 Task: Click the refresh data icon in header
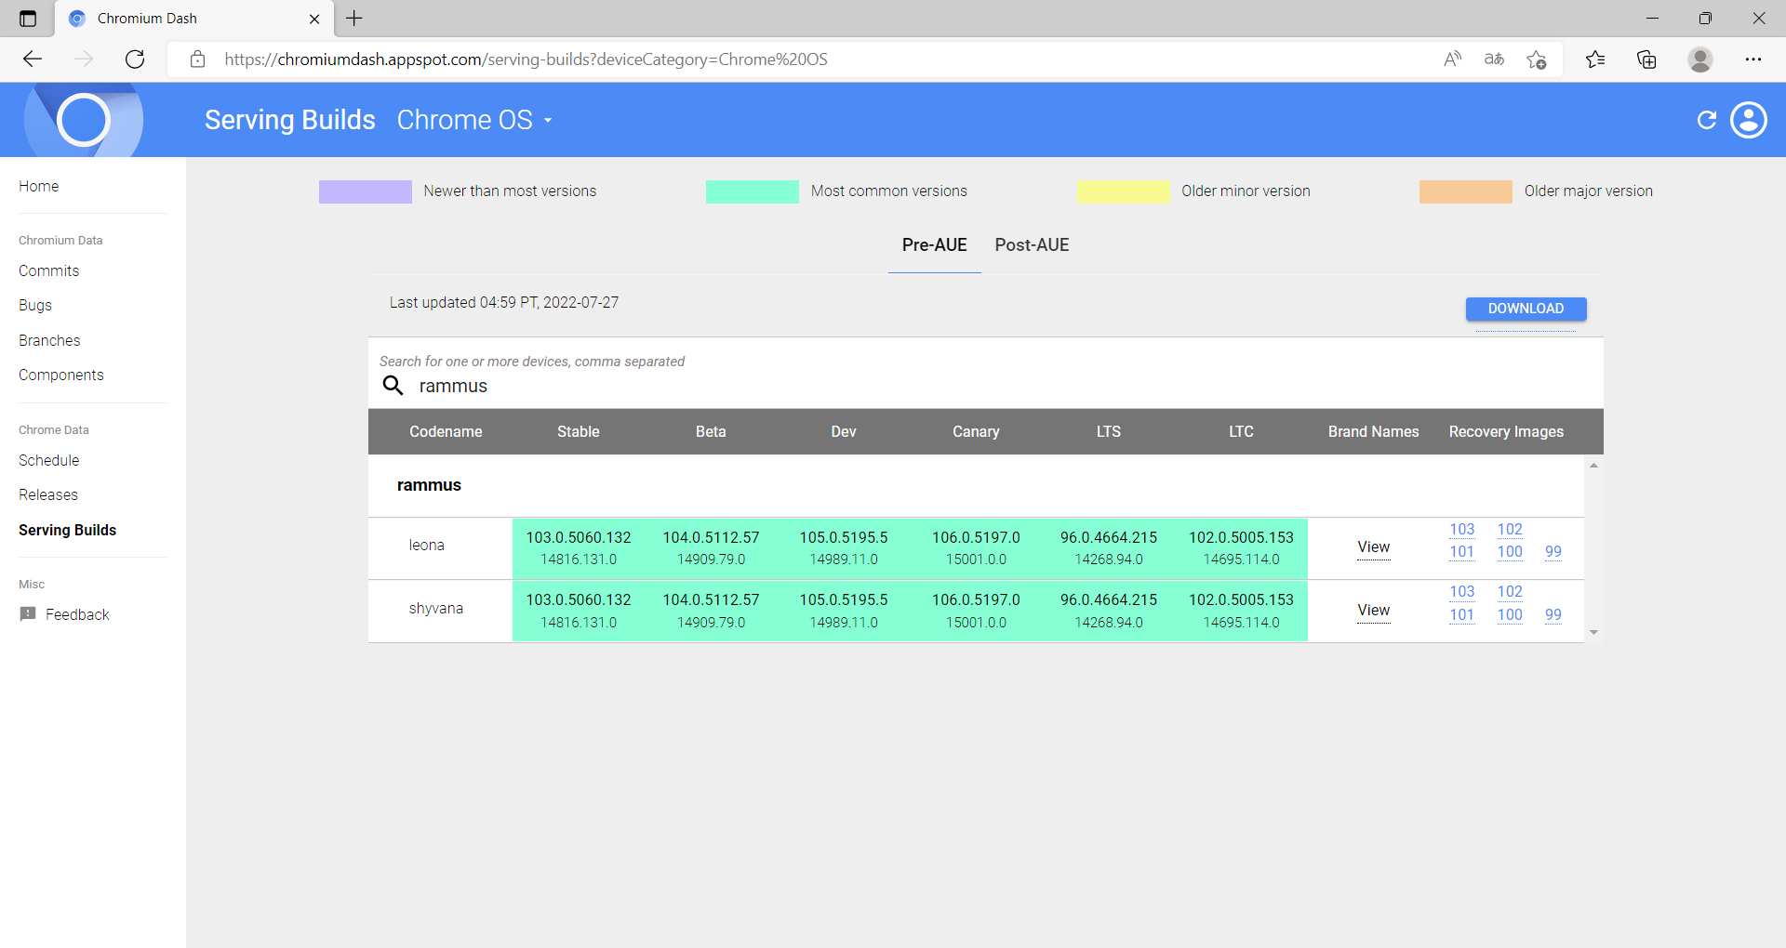1706,120
